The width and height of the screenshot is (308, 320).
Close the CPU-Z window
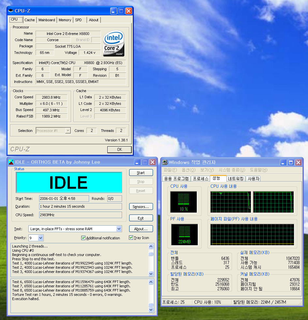coord(129,11)
